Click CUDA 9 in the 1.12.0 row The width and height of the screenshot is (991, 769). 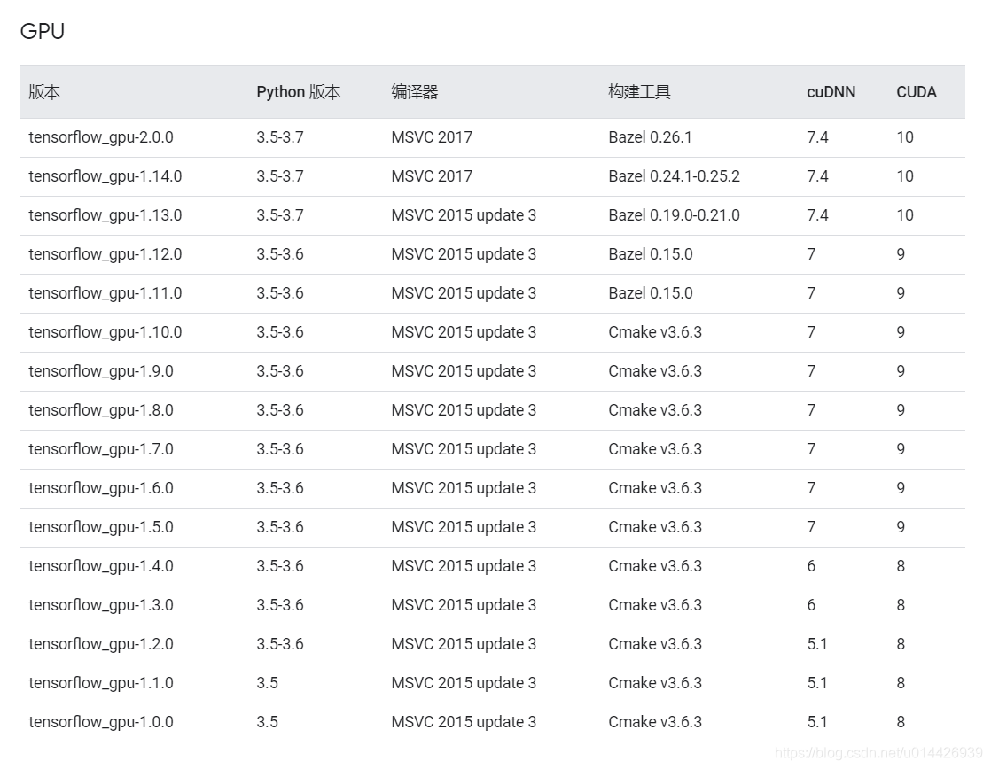[x=901, y=254]
